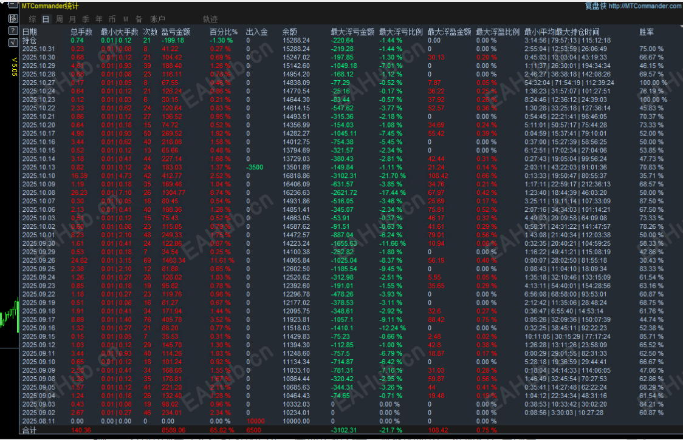Screen dimensions: 683x440
Task: Click the 8.74 % percentage value
Action: click(221, 192)
